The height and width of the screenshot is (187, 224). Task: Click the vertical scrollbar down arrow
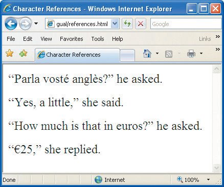216,168
